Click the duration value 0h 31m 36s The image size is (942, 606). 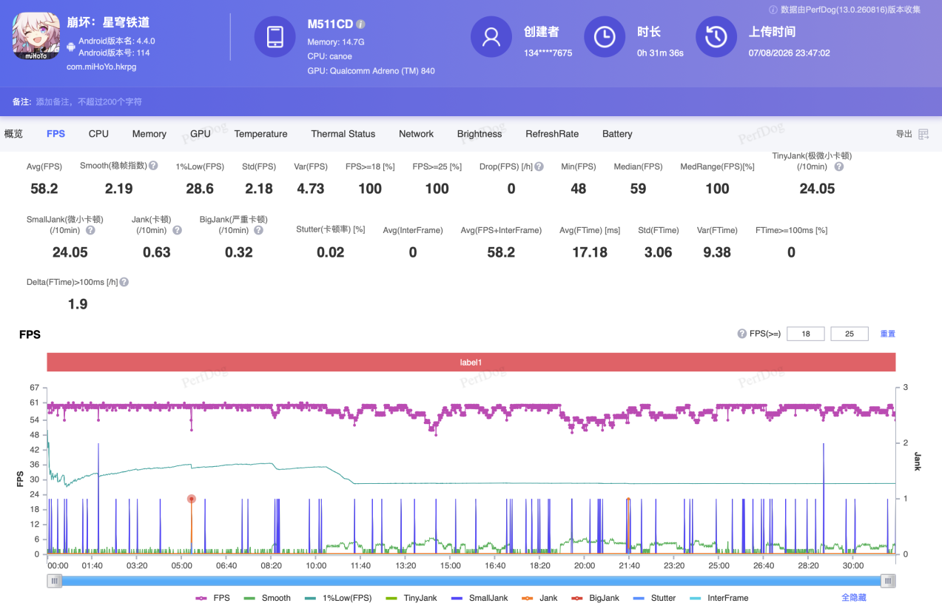[660, 53]
